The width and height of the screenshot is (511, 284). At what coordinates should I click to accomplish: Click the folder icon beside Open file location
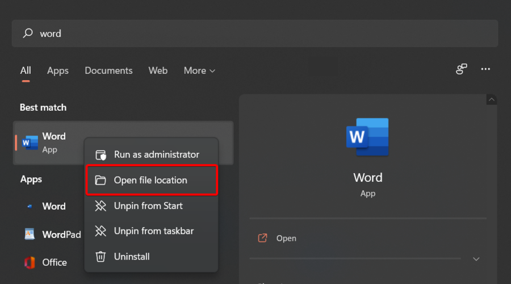point(100,180)
